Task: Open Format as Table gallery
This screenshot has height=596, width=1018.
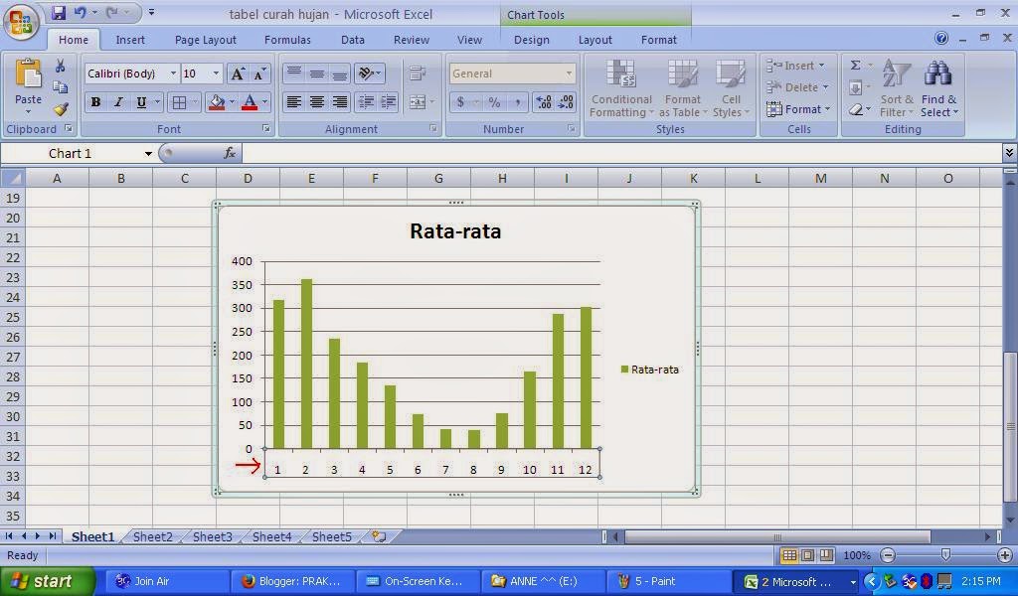Action: [x=682, y=88]
